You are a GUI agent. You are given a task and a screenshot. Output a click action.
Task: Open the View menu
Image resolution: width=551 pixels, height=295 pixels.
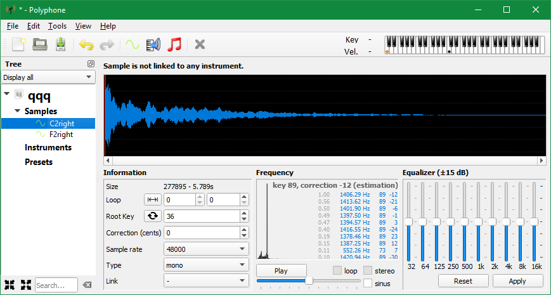tap(83, 26)
